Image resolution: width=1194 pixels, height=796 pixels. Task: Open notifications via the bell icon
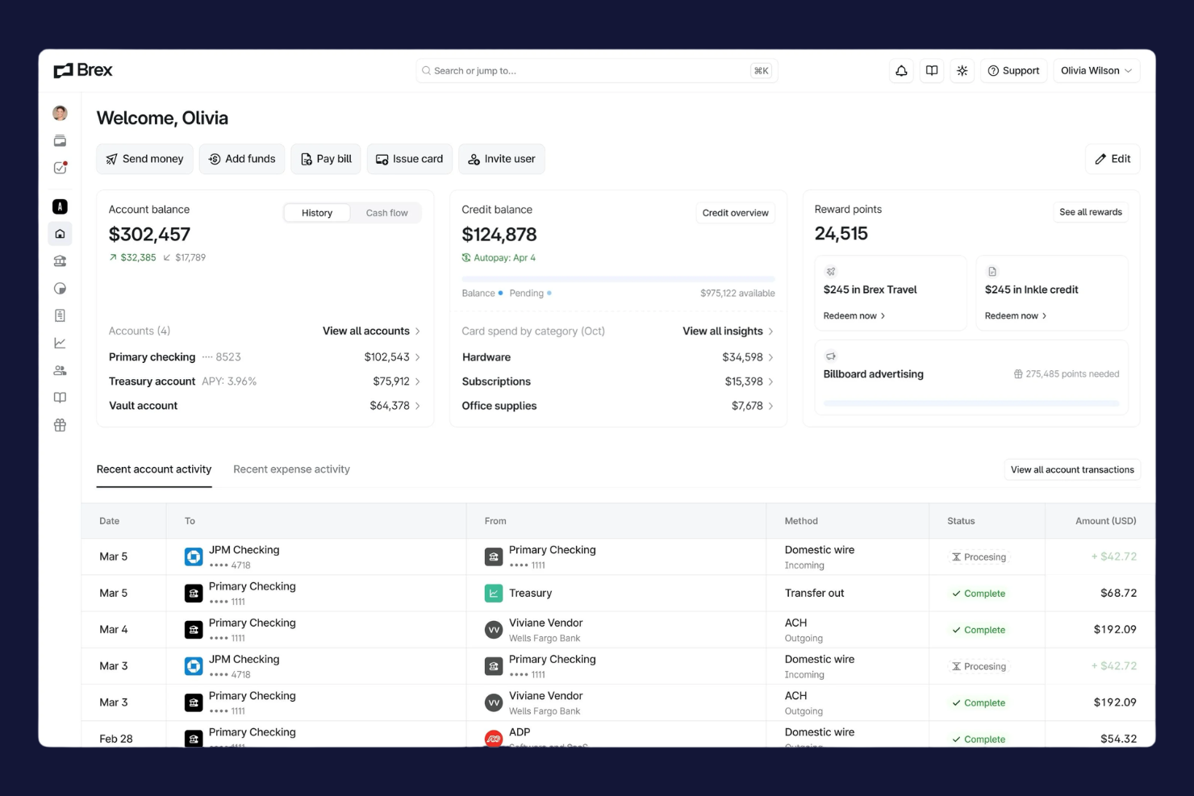901,70
